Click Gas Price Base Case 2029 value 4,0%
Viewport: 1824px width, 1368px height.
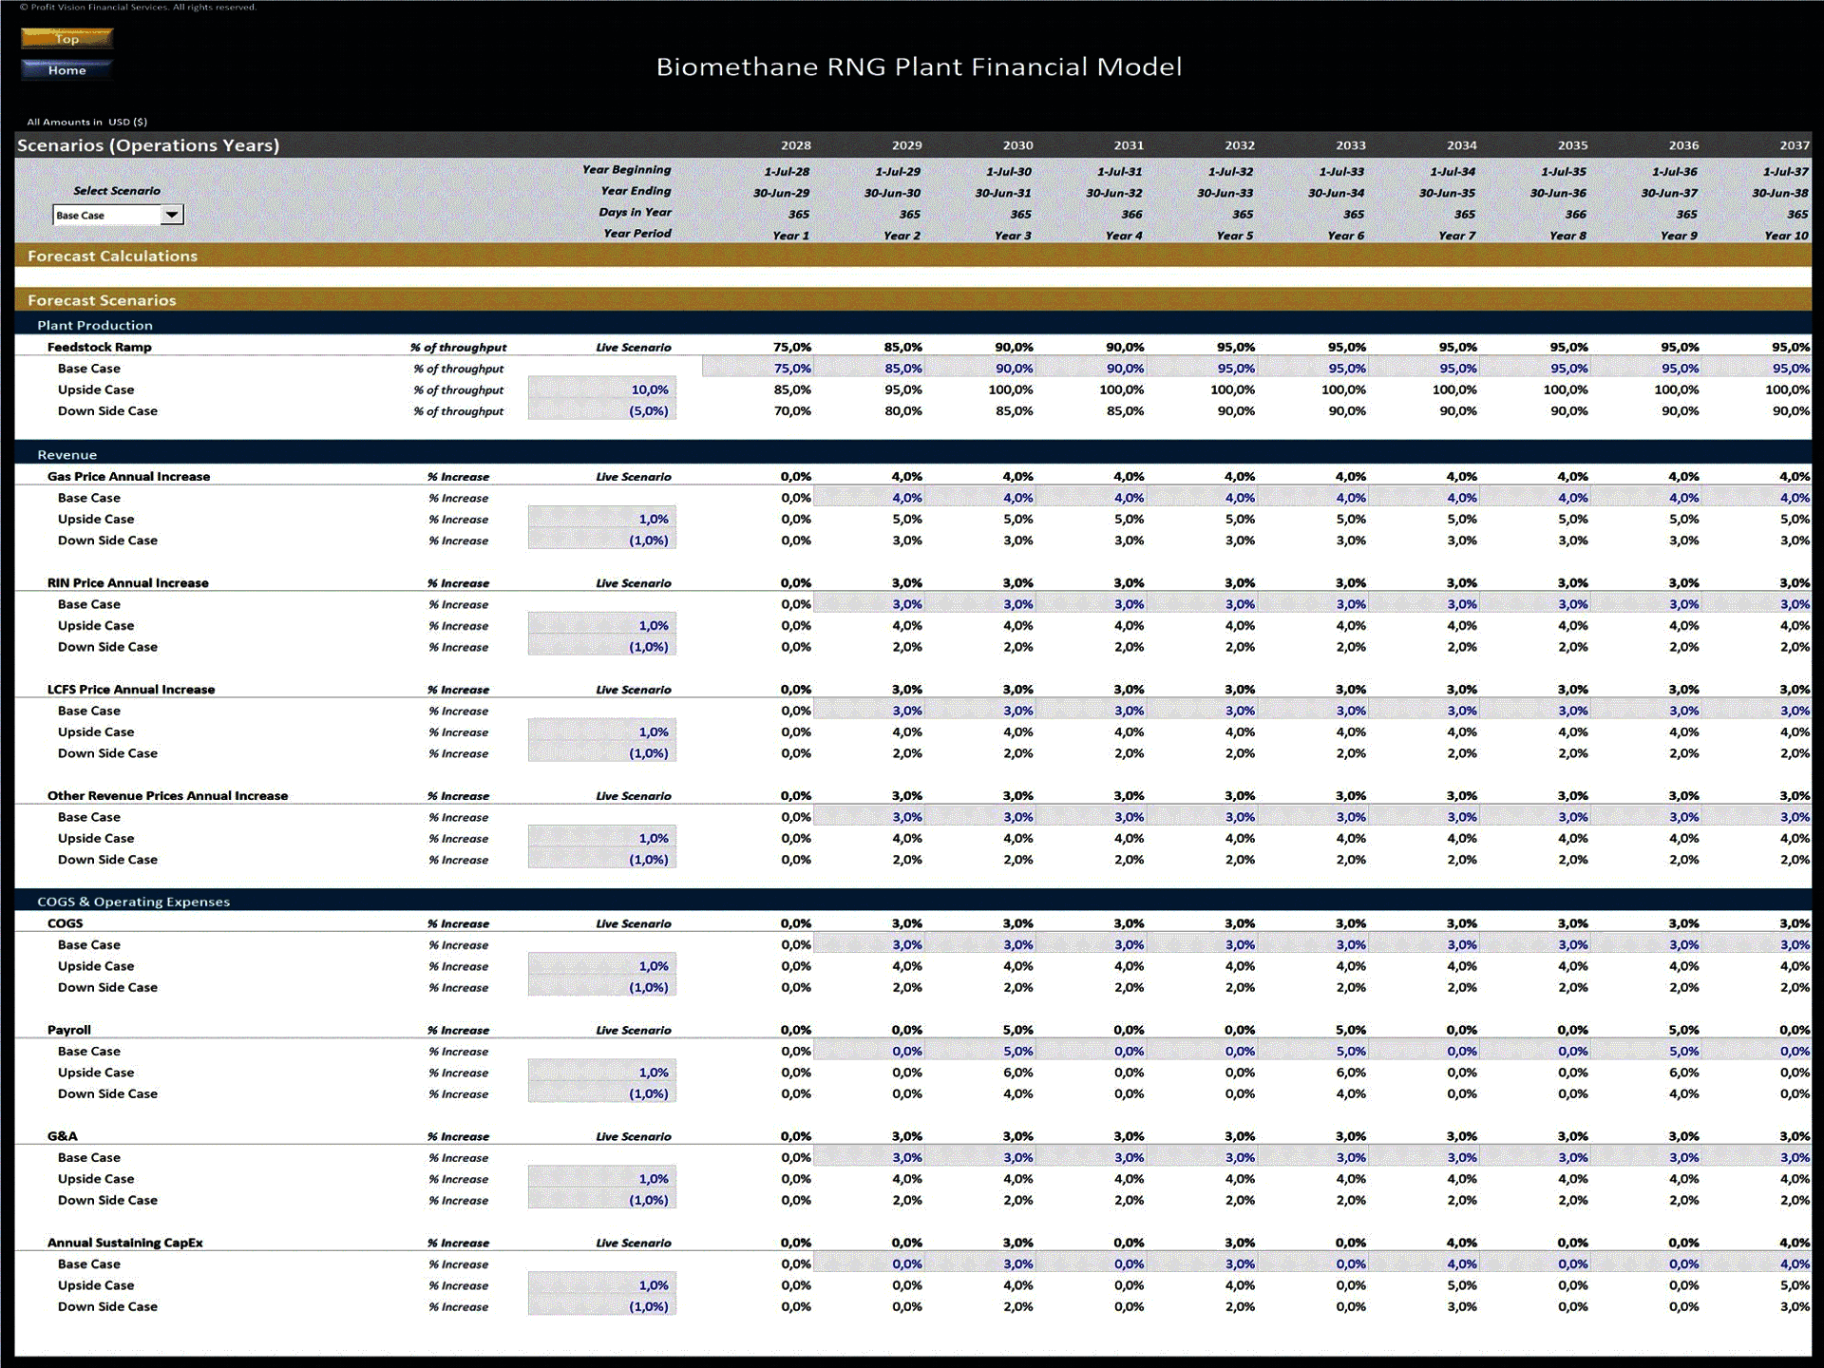(x=869, y=498)
